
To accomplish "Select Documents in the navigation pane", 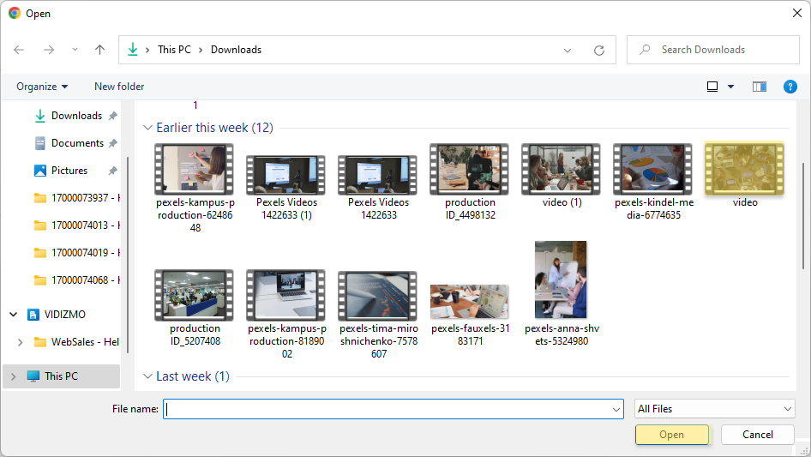I will tap(77, 143).
